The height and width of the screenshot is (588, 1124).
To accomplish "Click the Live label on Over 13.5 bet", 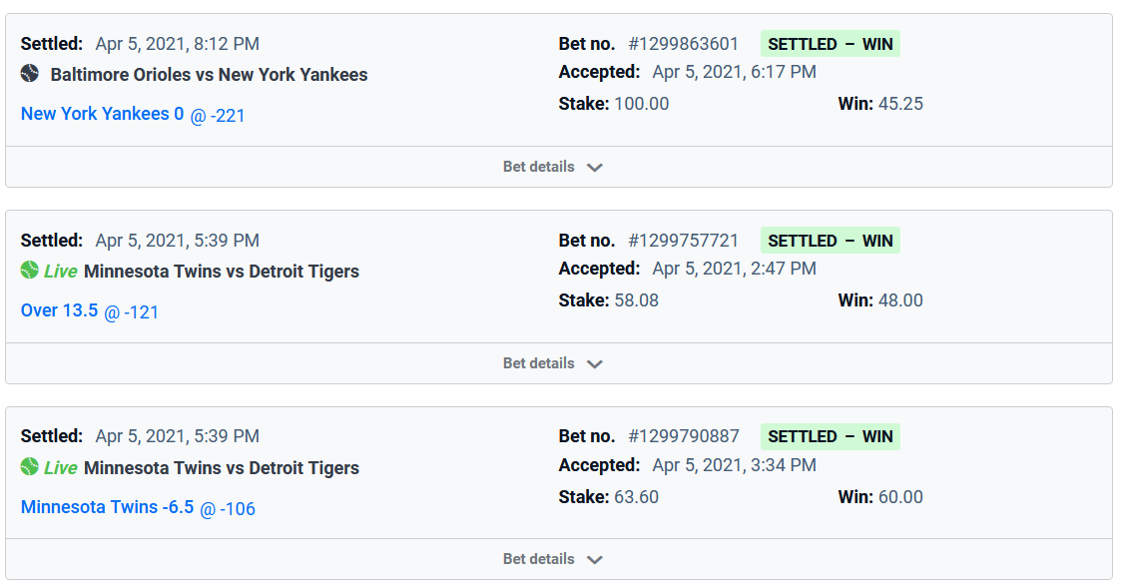I will (x=60, y=272).
